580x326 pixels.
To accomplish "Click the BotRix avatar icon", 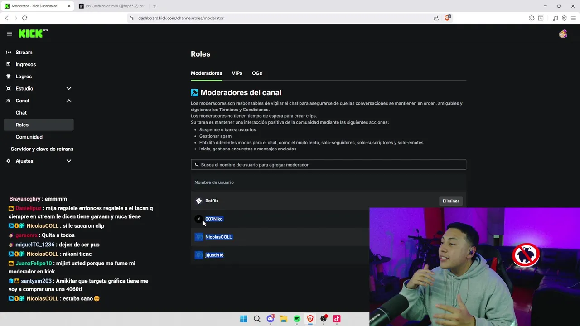I will pos(198,201).
